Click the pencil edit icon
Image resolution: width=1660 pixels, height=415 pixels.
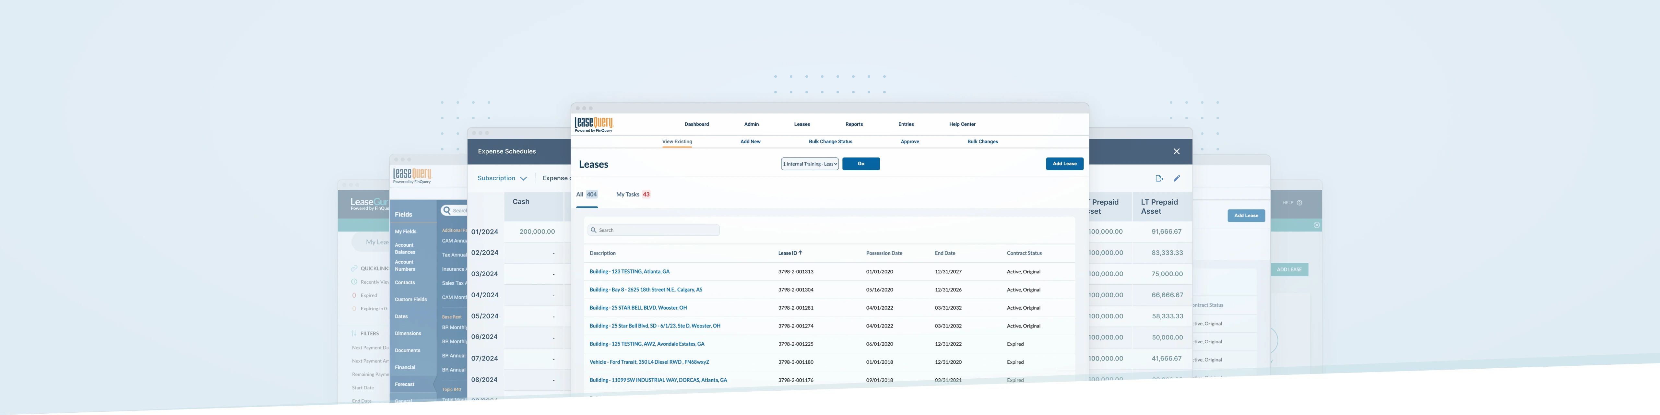pyautogui.click(x=1177, y=179)
